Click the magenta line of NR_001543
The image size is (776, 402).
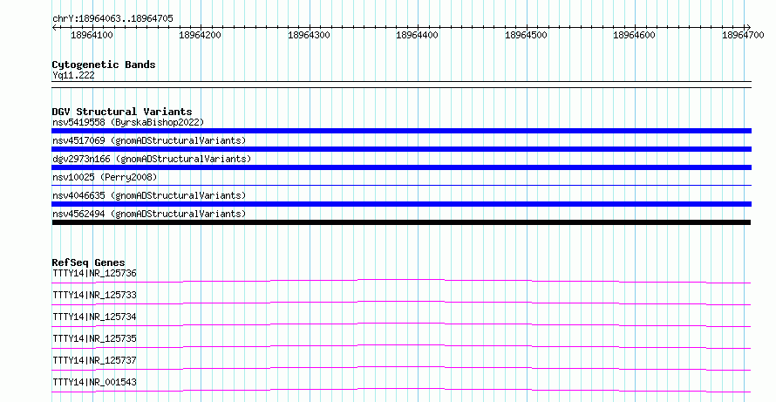(x=401, y=390)
